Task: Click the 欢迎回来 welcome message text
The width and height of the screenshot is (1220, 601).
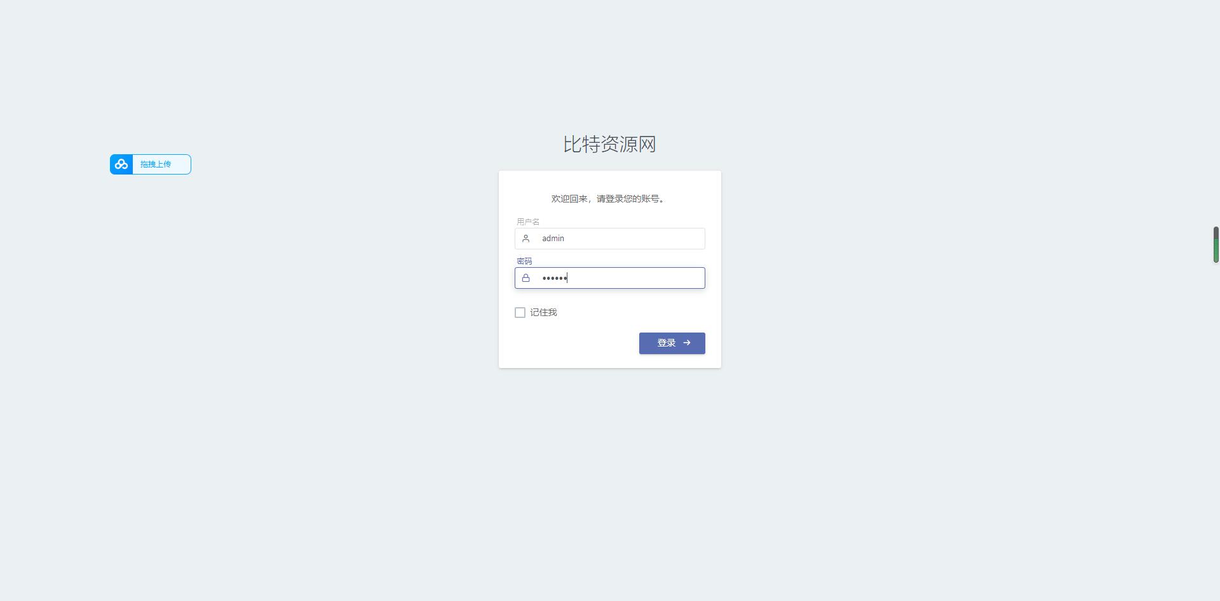Action: click(x=609, y=199)
